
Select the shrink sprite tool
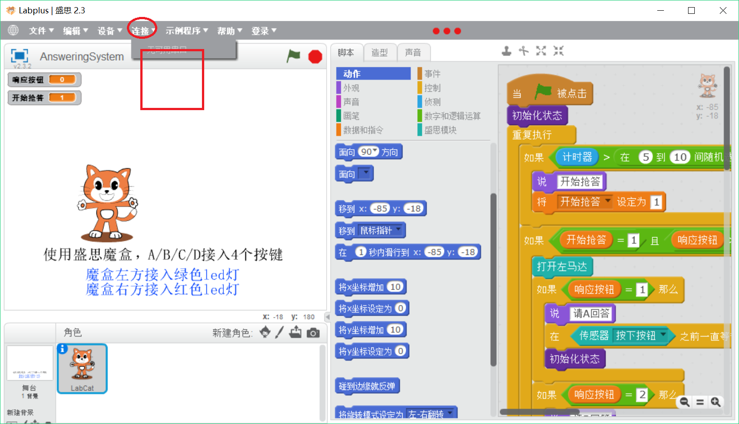click(558, 51)
